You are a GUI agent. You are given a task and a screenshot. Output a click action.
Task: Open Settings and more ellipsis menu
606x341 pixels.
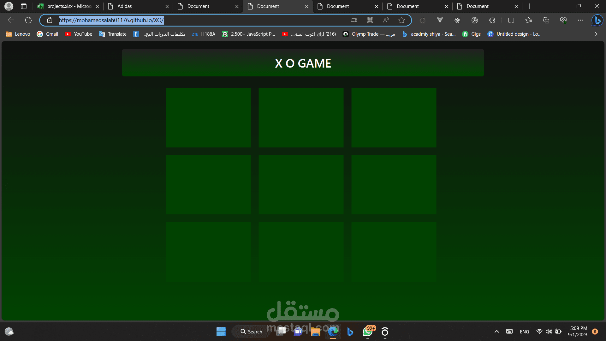pyautogui.click(x=581, y=20)
